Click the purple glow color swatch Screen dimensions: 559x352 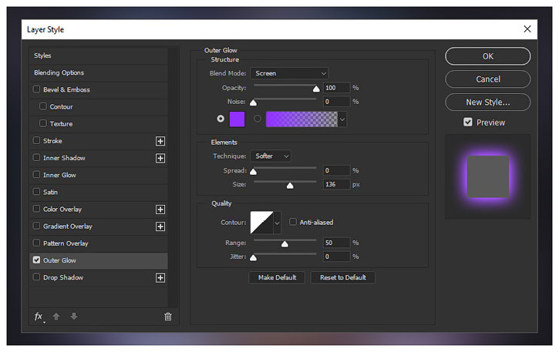pyautogui.click(x=237, y=119)
